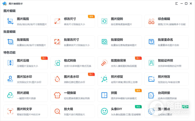Viewport: 195px width, 121px height.
Task: Click the 放大镜 title text
Action: (x=69, y=109)
